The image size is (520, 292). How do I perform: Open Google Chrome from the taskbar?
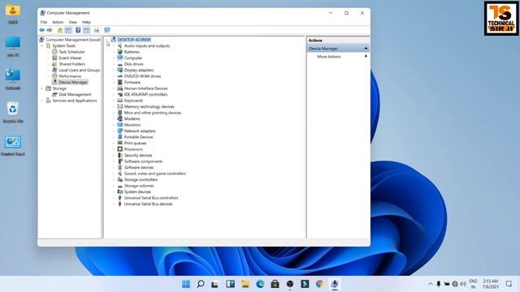tap(319, 284)
